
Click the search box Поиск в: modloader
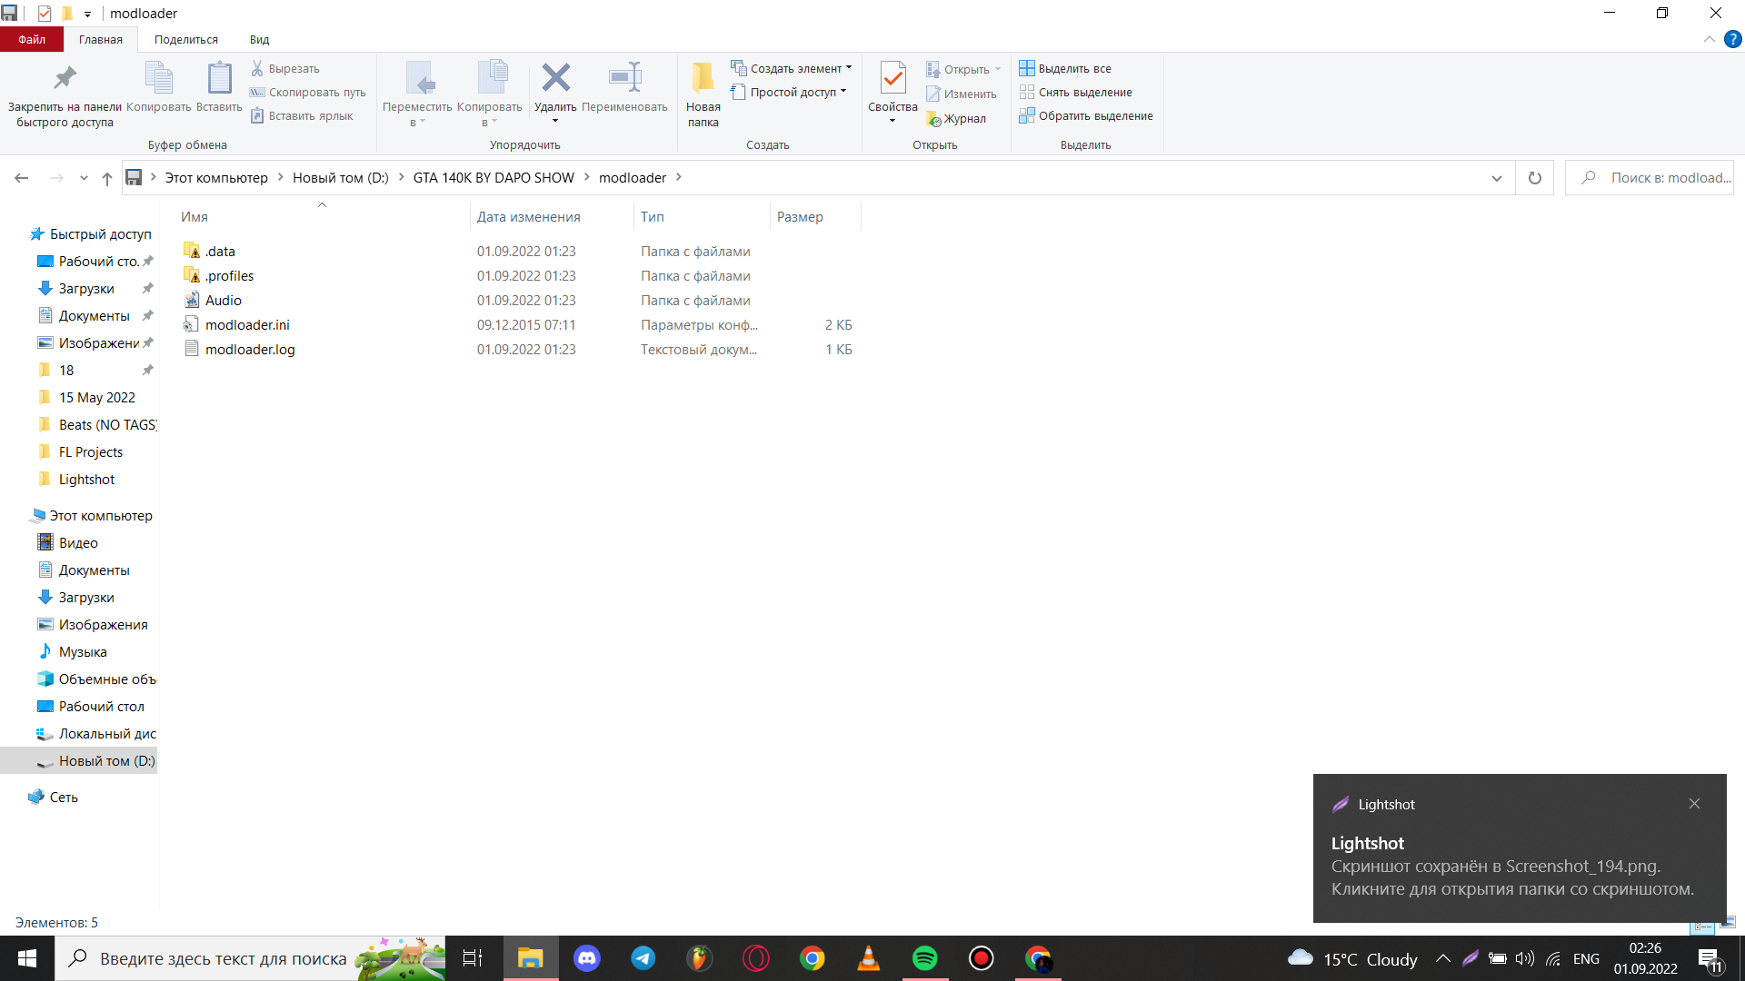click(x=1650, y=178)
